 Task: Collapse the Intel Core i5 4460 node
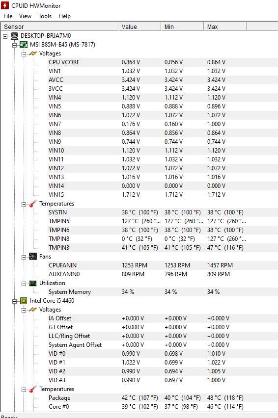[x=14, y=301]
